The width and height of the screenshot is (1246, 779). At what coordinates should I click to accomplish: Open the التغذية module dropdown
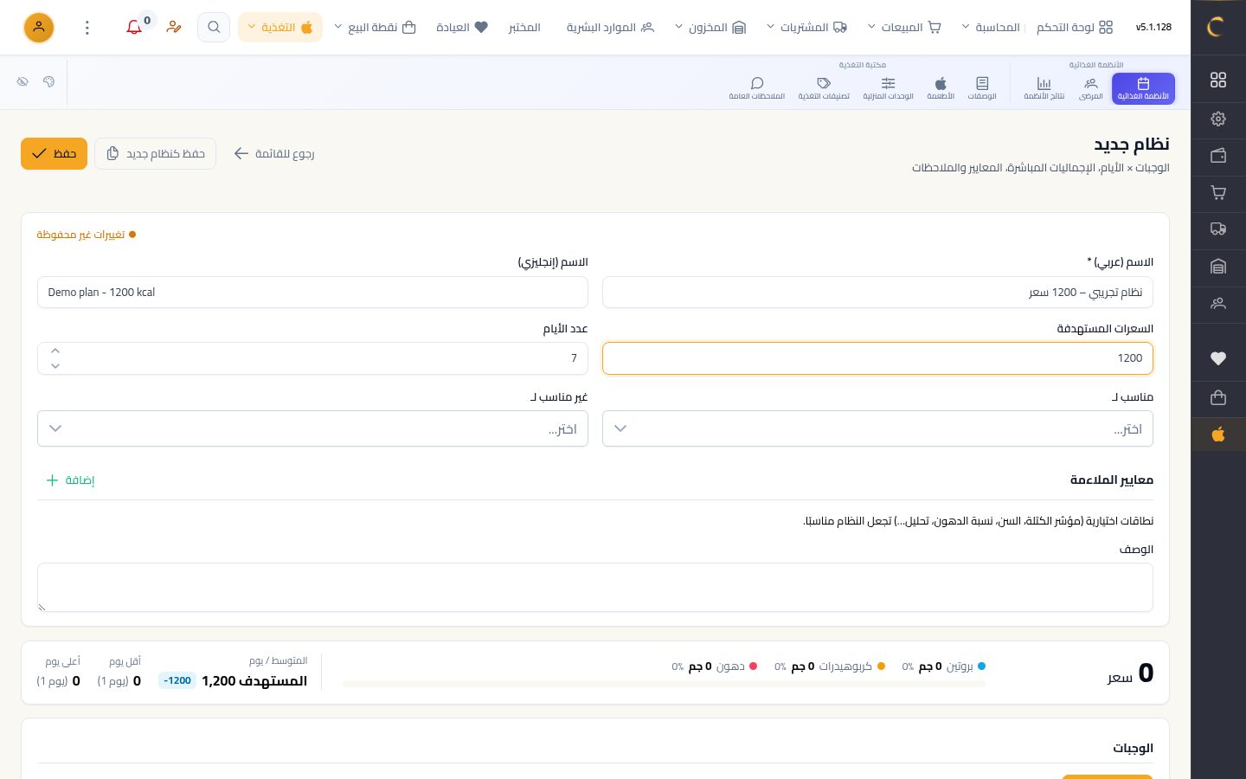pyautogui.click(x=280, y=28)
